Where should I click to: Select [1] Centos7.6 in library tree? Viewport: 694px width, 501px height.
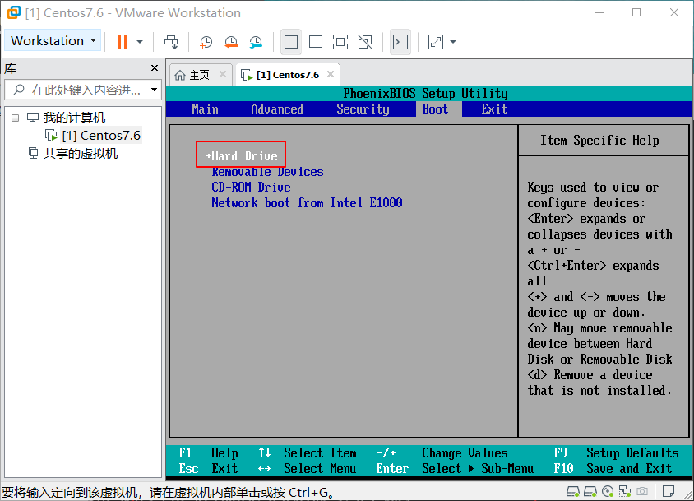101,136
